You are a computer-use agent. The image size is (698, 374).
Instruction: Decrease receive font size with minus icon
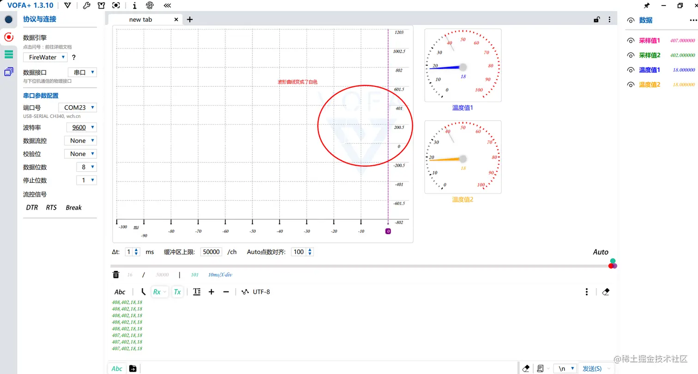point(226,292)
